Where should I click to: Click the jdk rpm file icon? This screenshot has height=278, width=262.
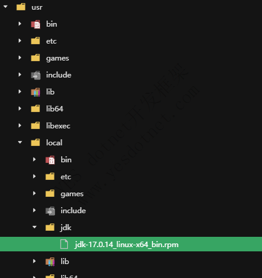point(64,244)
